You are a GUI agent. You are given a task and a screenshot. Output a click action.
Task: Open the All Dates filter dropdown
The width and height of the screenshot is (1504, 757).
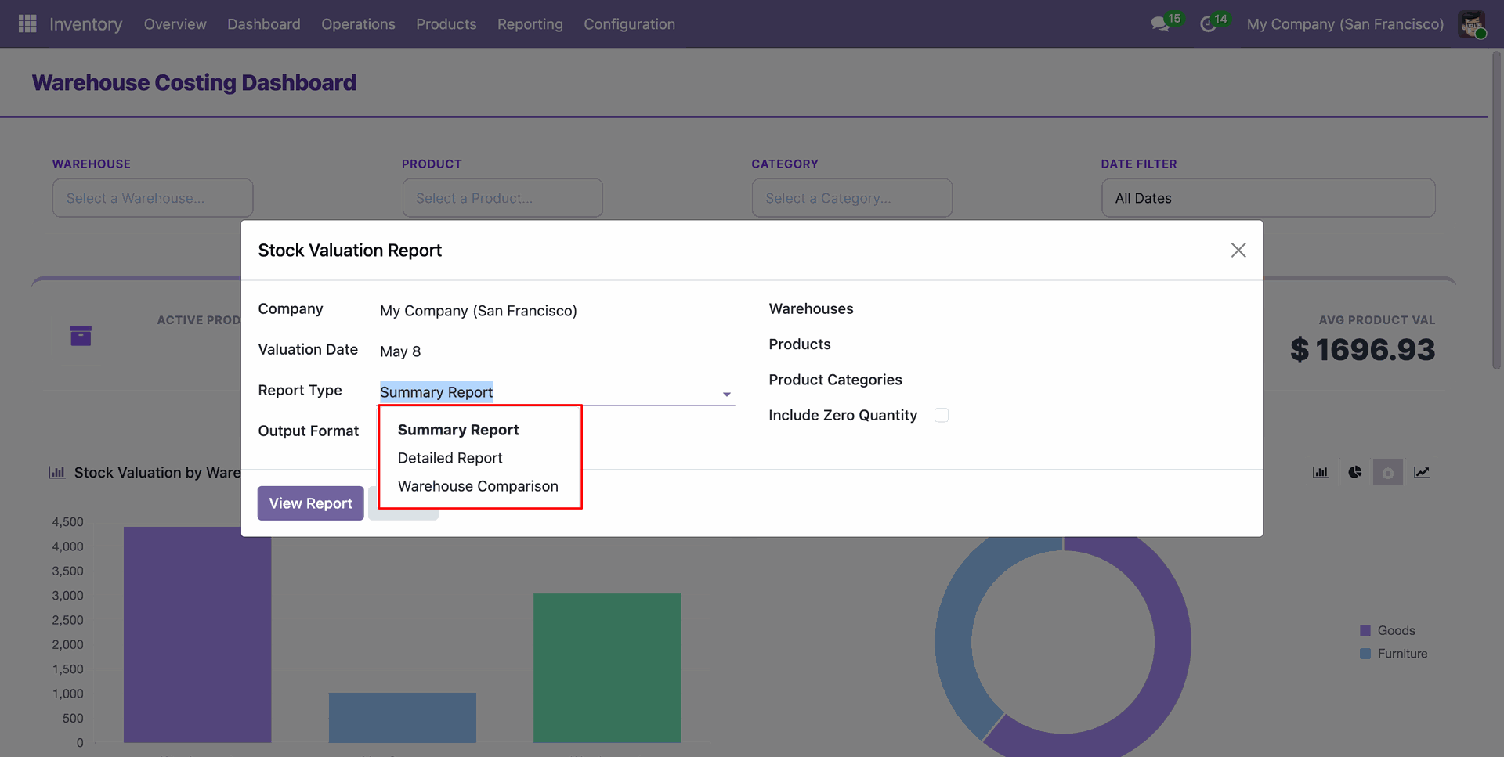coord(1267,198)
